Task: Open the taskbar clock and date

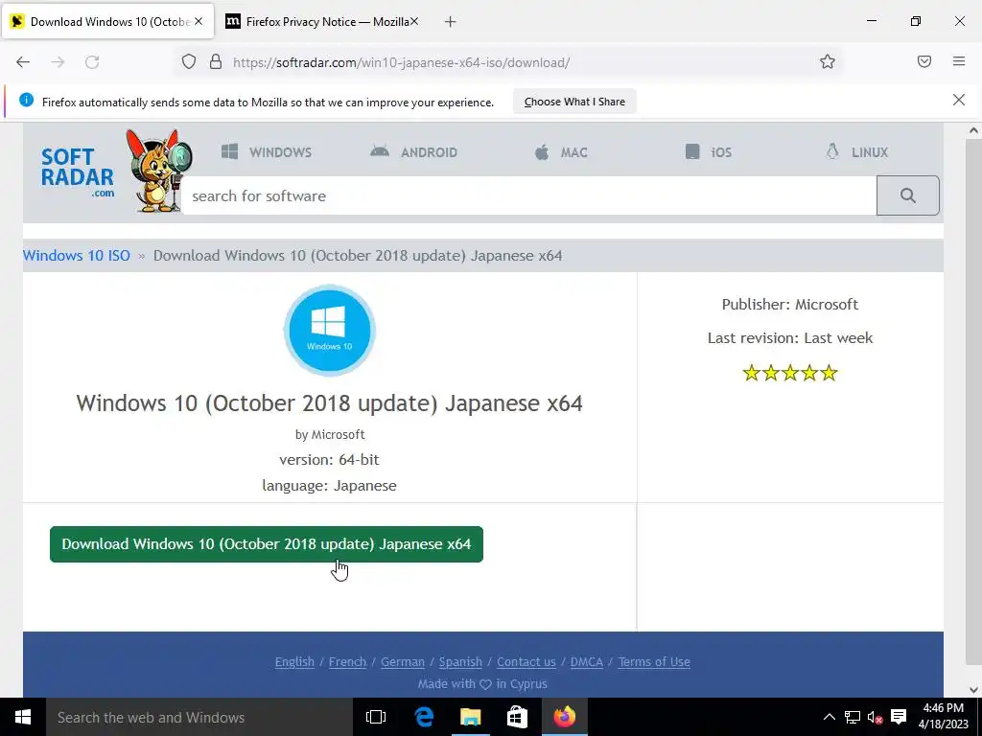Action: pyautogui.click(x=944, y=717)
